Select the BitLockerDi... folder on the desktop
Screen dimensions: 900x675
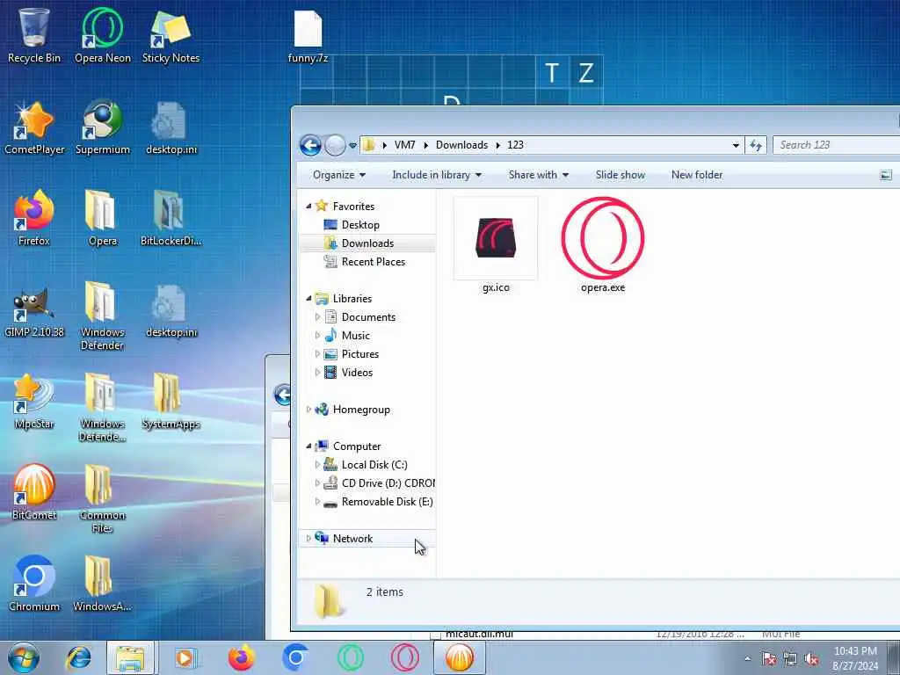[171, 219]
